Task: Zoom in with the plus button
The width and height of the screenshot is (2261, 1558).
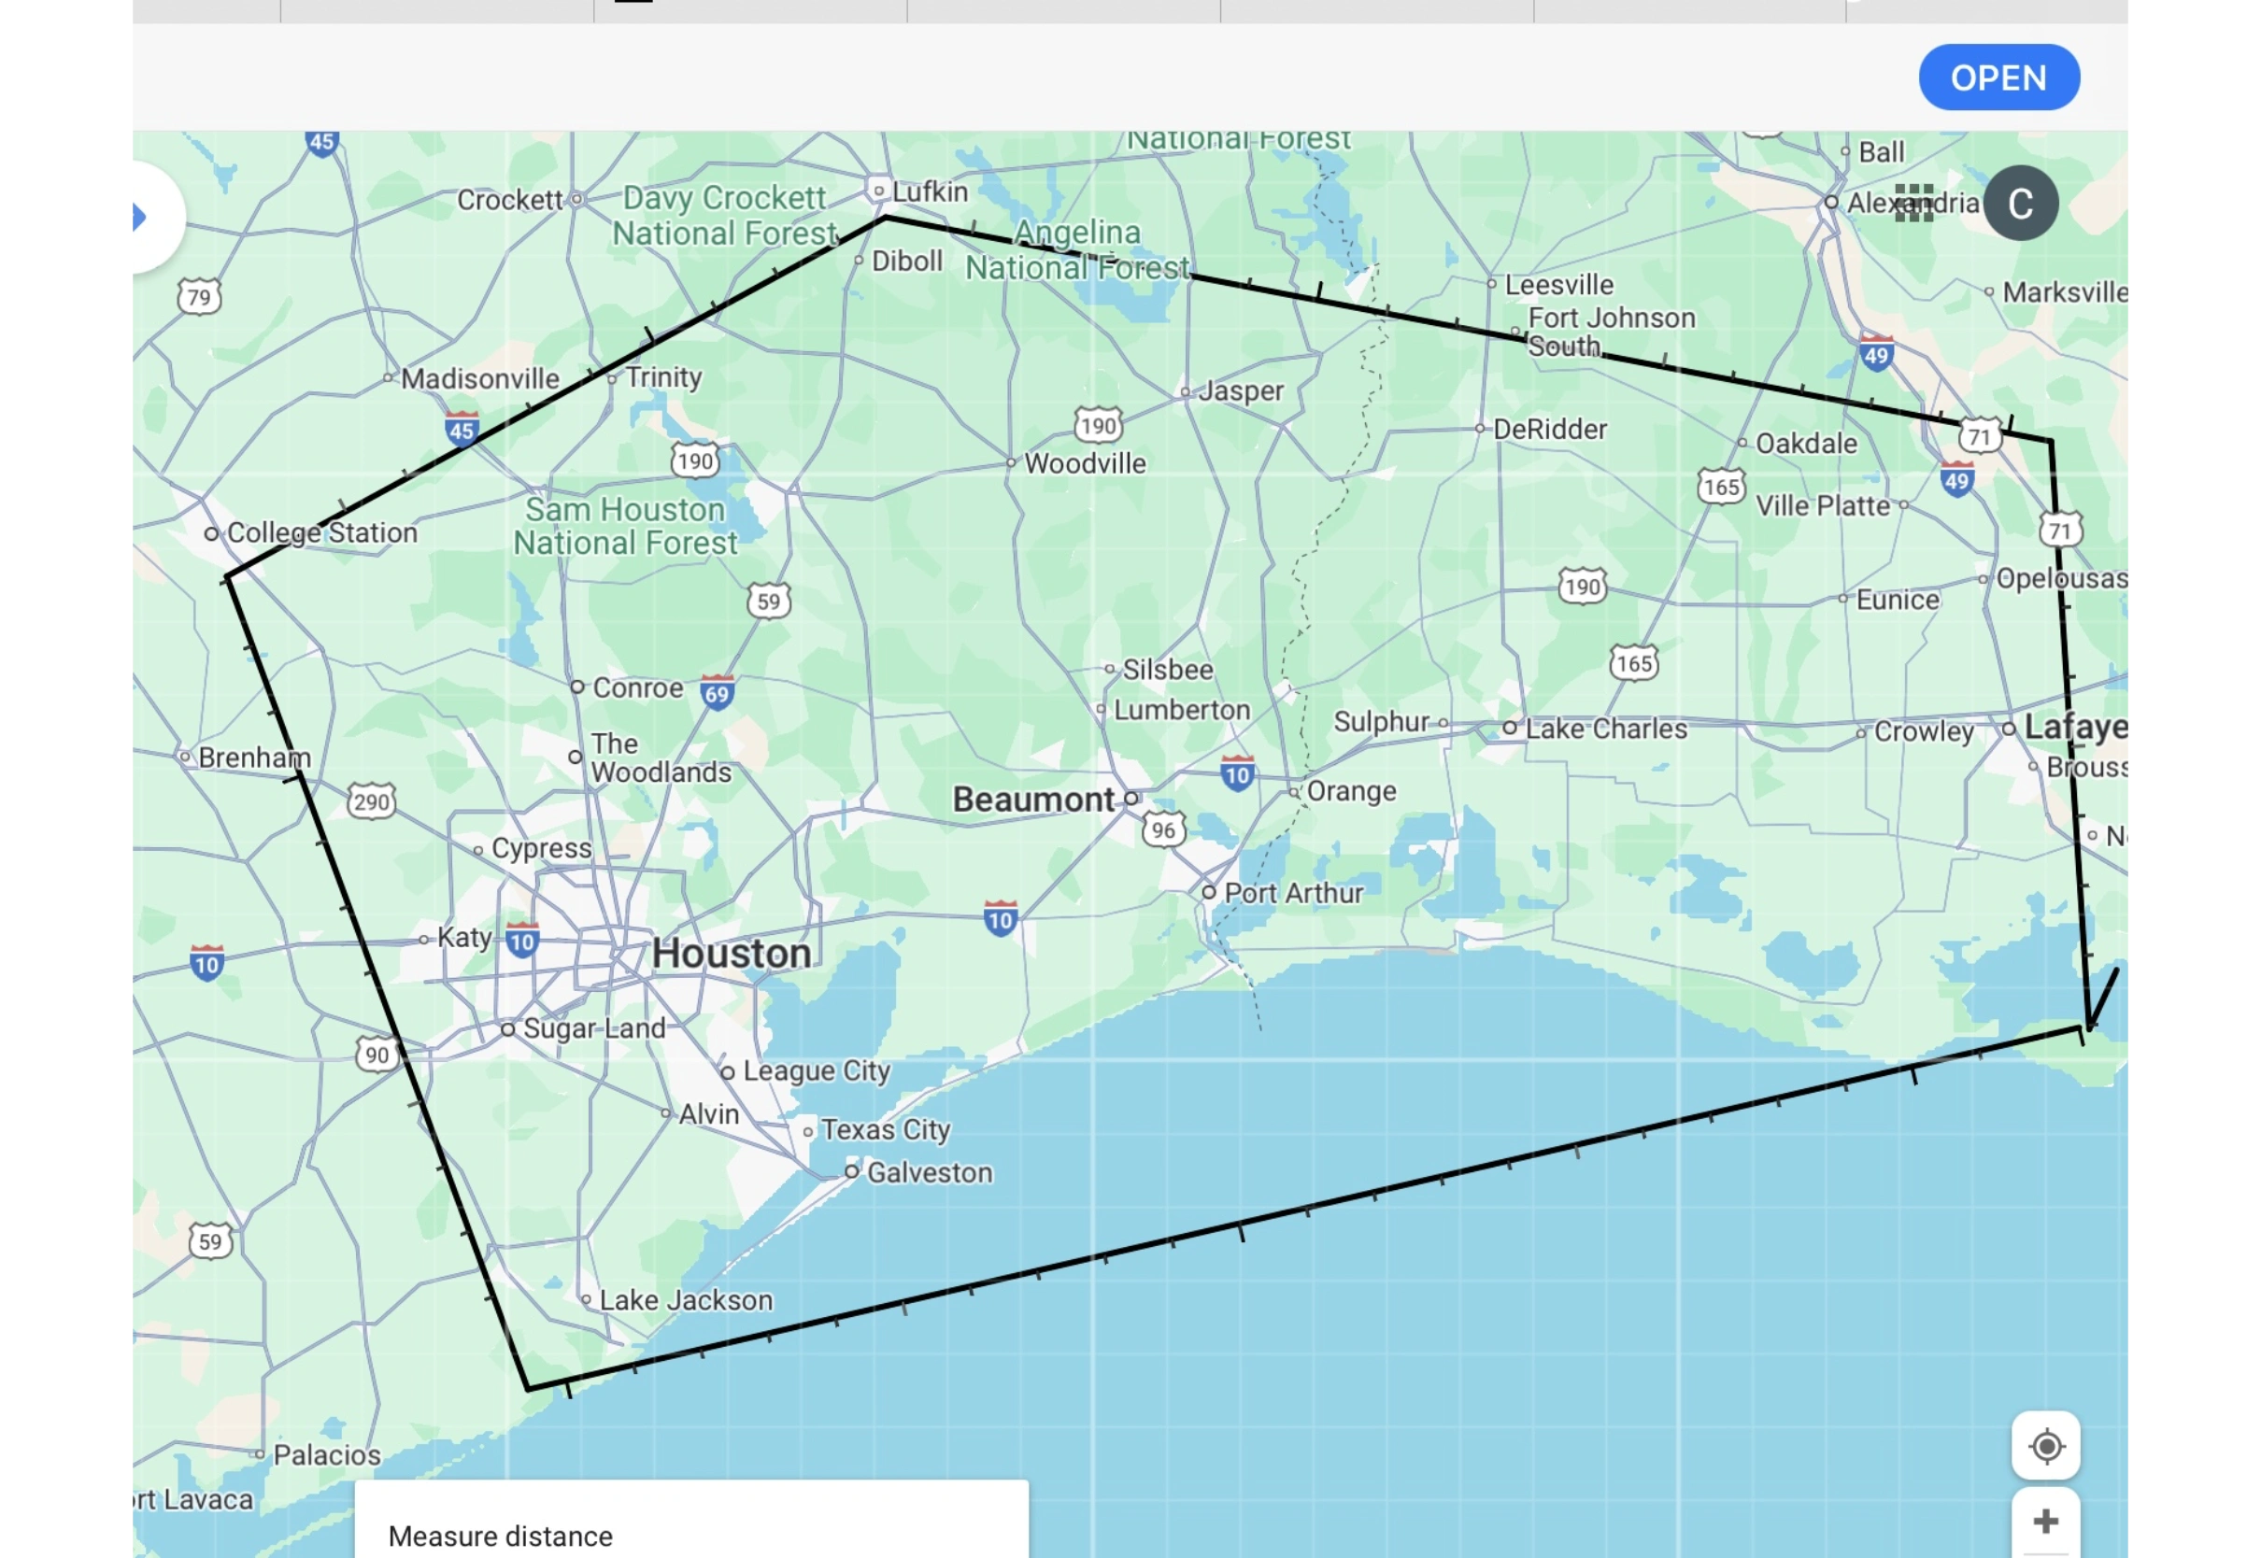Action: click(2045, 1521)
